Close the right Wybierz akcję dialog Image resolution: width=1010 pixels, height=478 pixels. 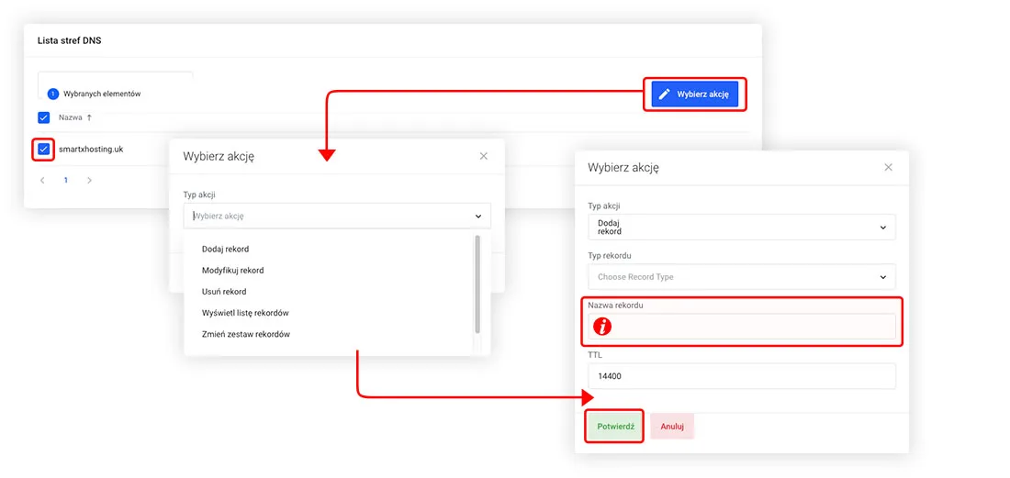point(888,167)
